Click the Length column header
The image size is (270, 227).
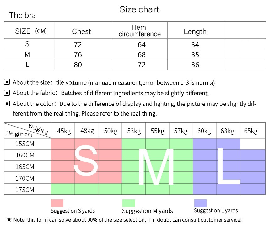195,31
